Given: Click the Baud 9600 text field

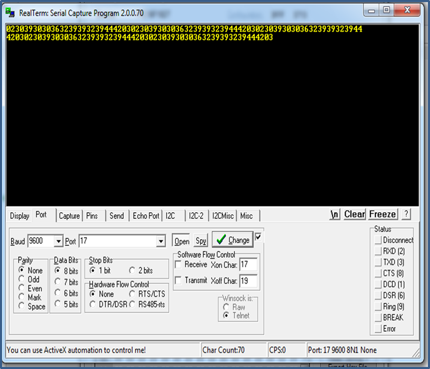Looking at the screenshot, I should coord(41,241).
